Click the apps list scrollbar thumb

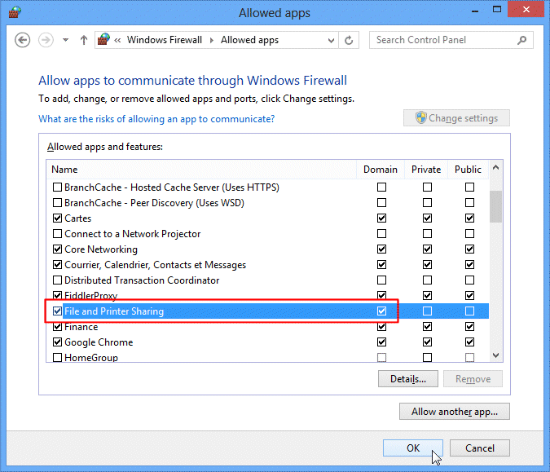click(x=495, y=206)
